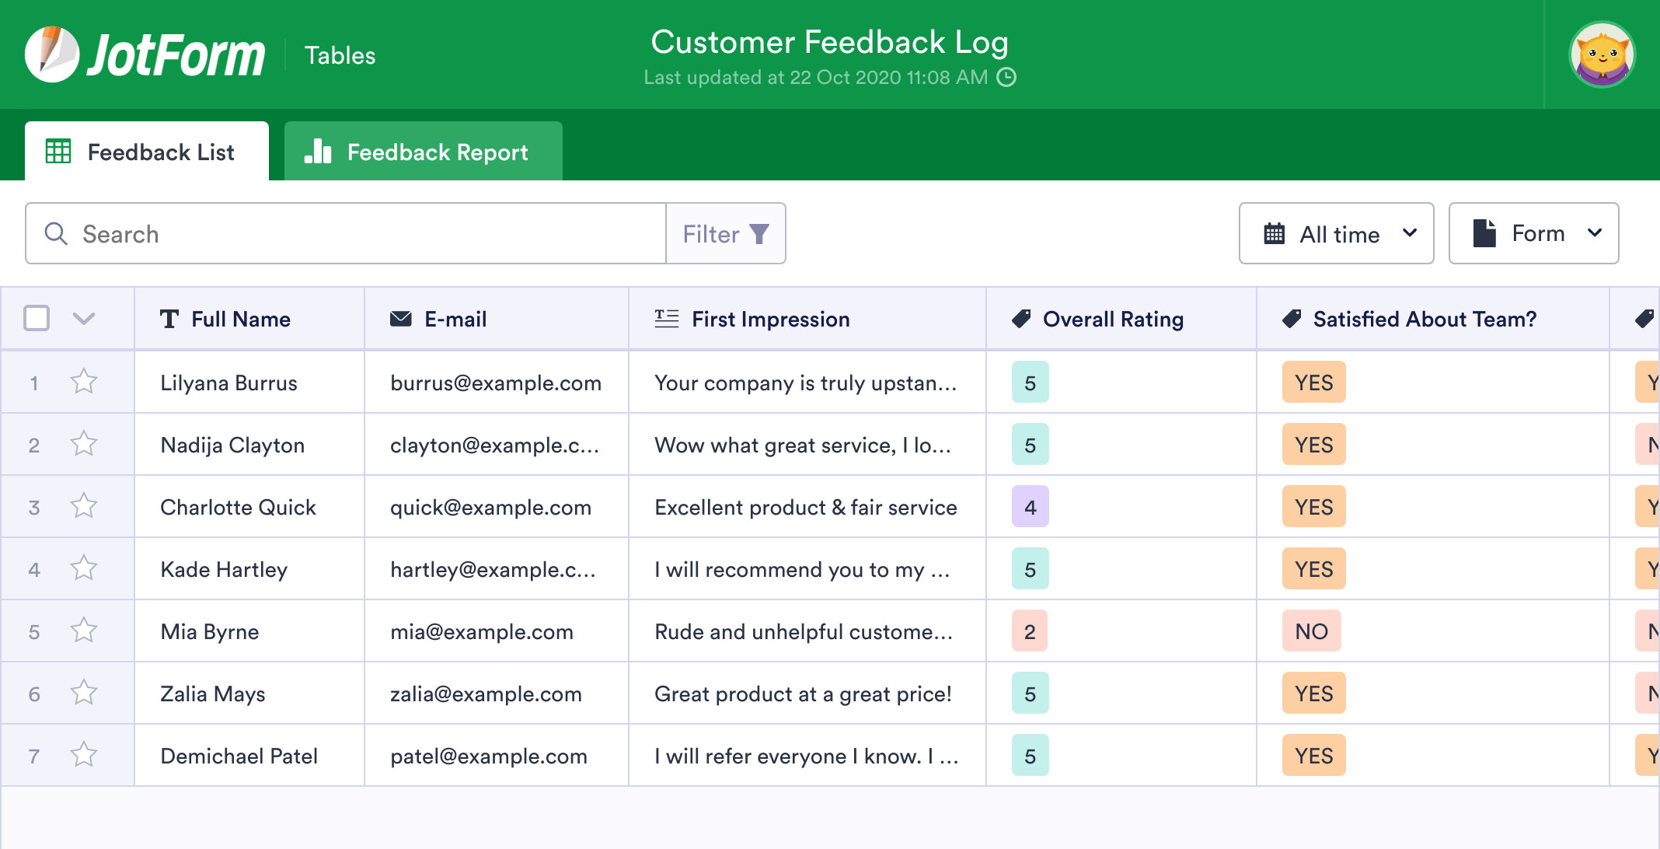
Task: Click the tag icon in Overall Rating header
Action: pos(1023,318)
